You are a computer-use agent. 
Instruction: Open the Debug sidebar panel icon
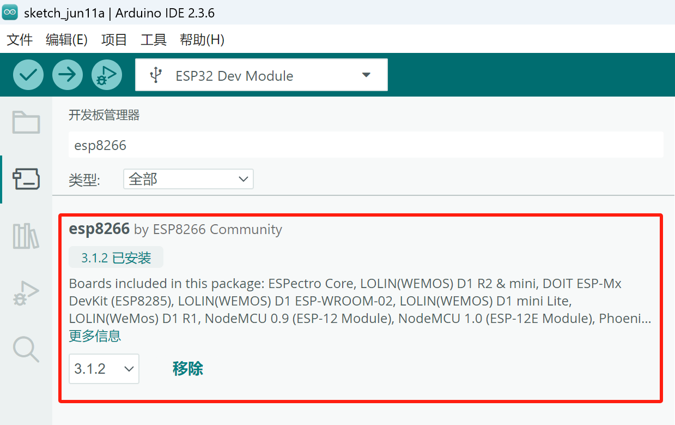click(x=26, y=293)
